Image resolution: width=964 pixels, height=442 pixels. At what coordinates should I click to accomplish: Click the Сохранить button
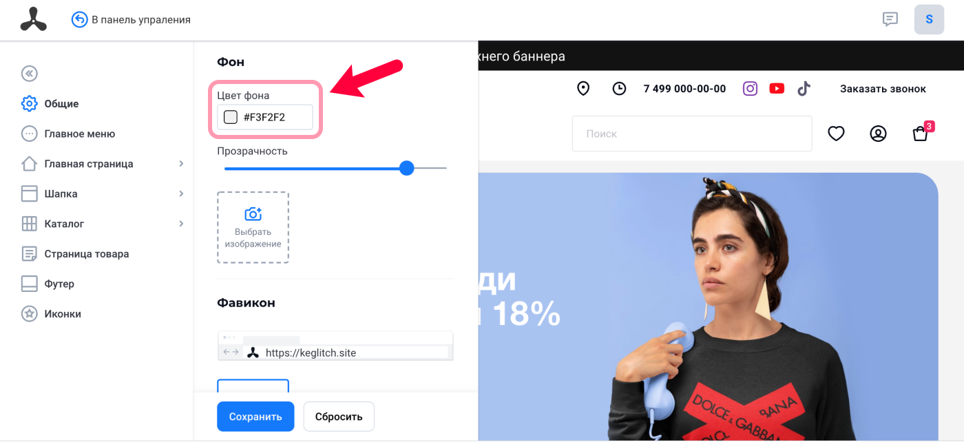[x=255, y=417]
